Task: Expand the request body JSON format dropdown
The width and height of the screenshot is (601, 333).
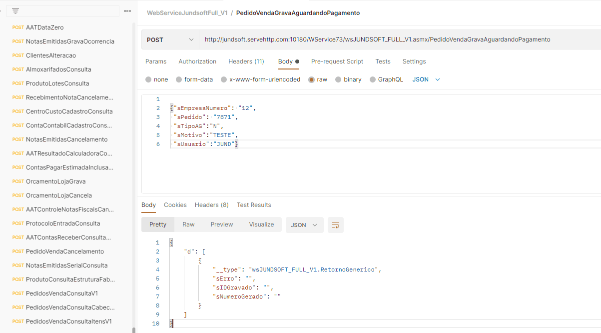Action: pos(426,79)
